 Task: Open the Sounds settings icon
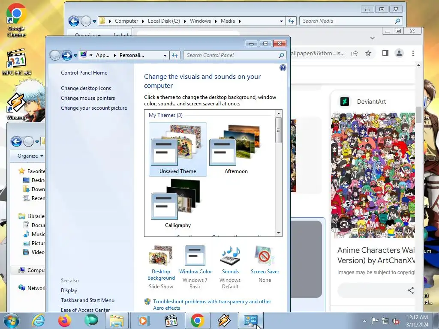(230, 255)
